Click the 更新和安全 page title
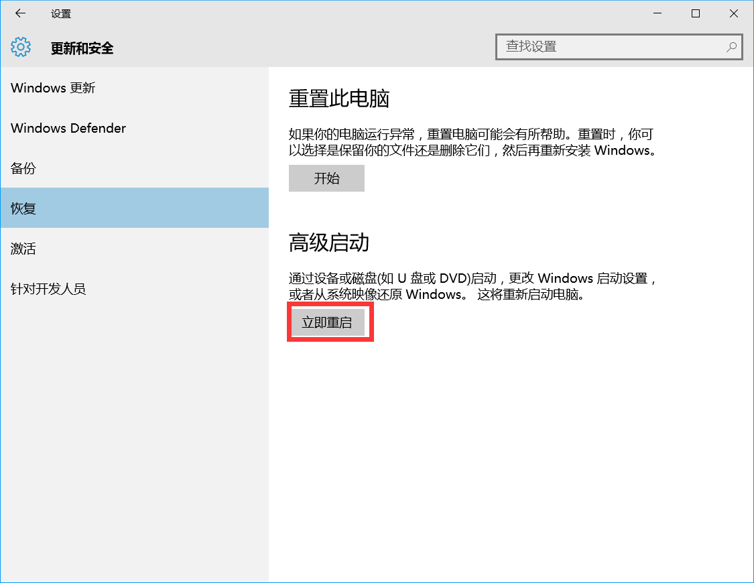Viewport: 754px width, 583px height. pos(82,48)
